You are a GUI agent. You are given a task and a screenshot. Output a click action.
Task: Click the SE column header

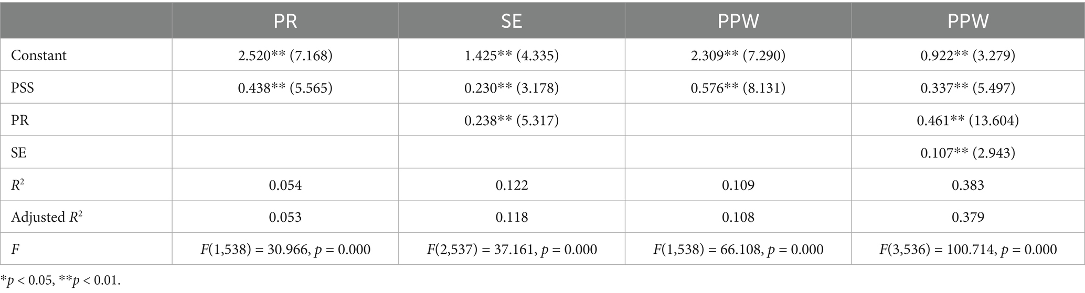512,21
